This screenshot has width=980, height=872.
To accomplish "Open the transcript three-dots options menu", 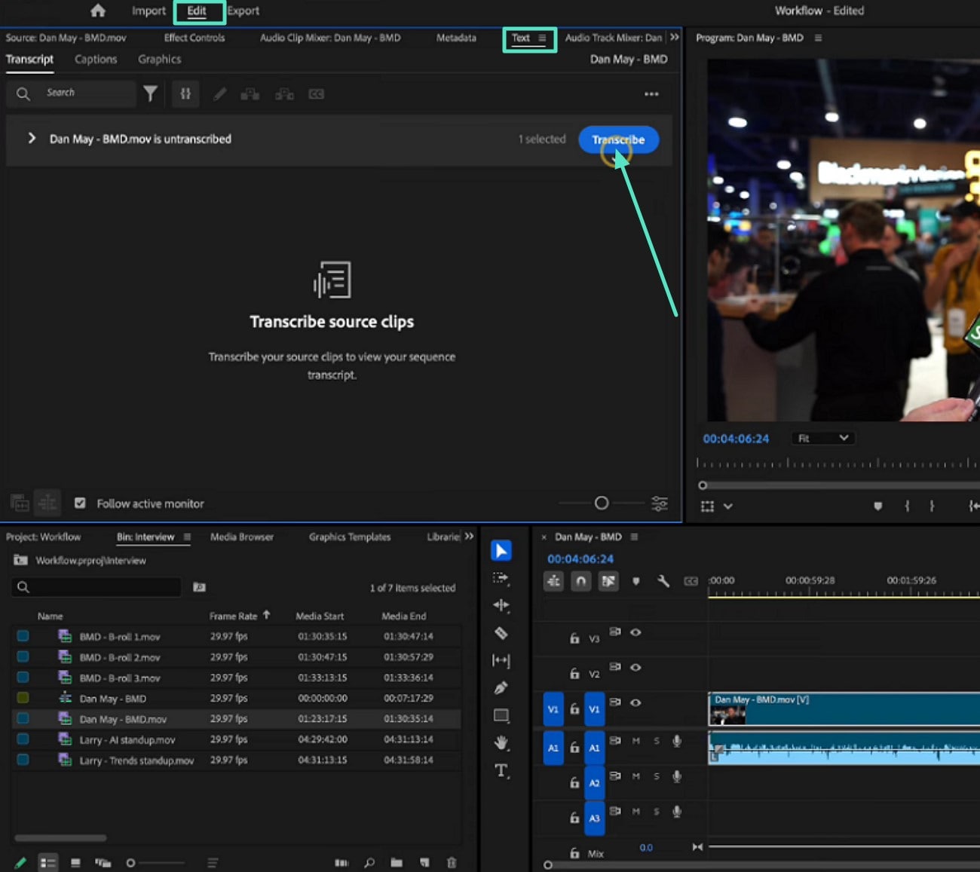I will point(651,94).
